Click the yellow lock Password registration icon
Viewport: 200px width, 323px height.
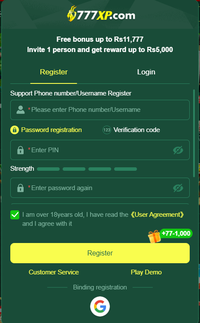tap(15, 130)
